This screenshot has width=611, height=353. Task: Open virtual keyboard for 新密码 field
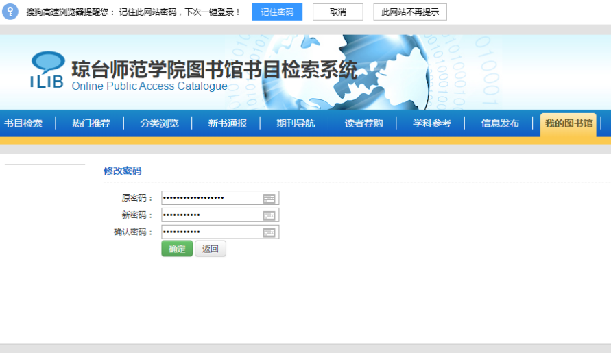[269, 215]
